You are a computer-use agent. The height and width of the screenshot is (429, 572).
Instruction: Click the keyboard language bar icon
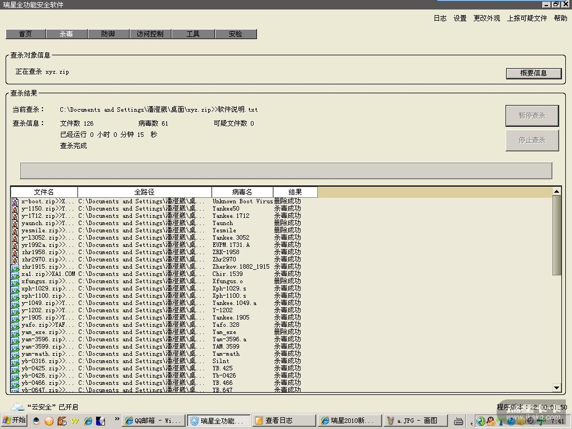click(459, 421)
